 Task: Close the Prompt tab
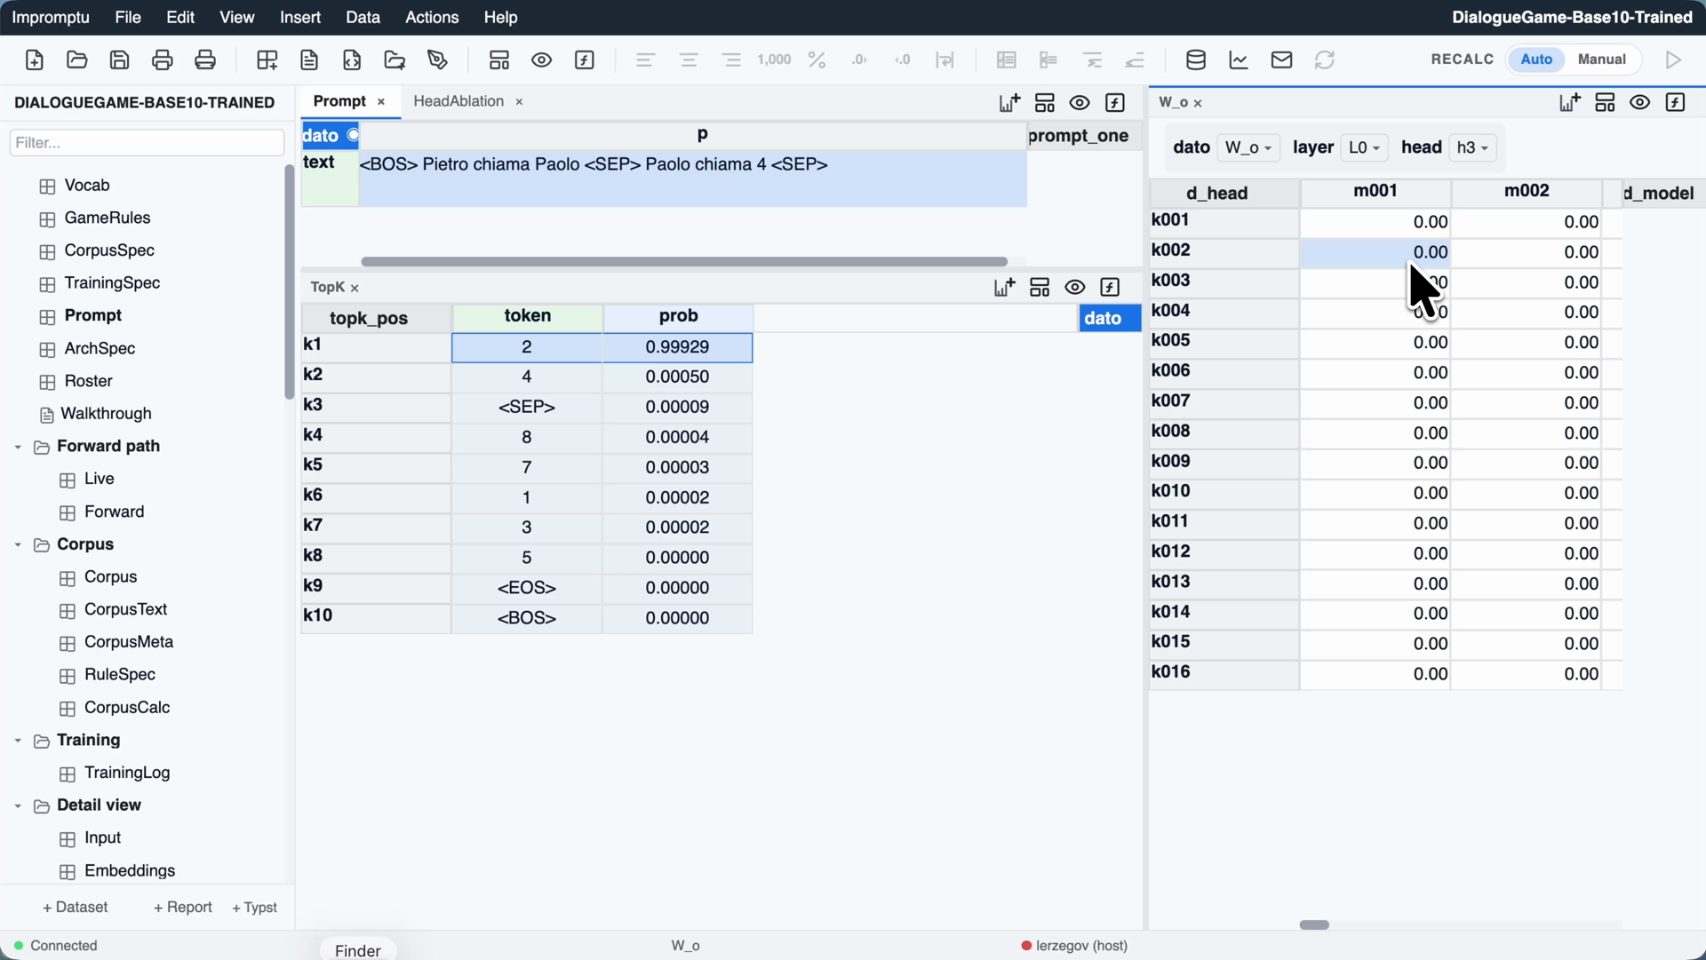point(381,102)
